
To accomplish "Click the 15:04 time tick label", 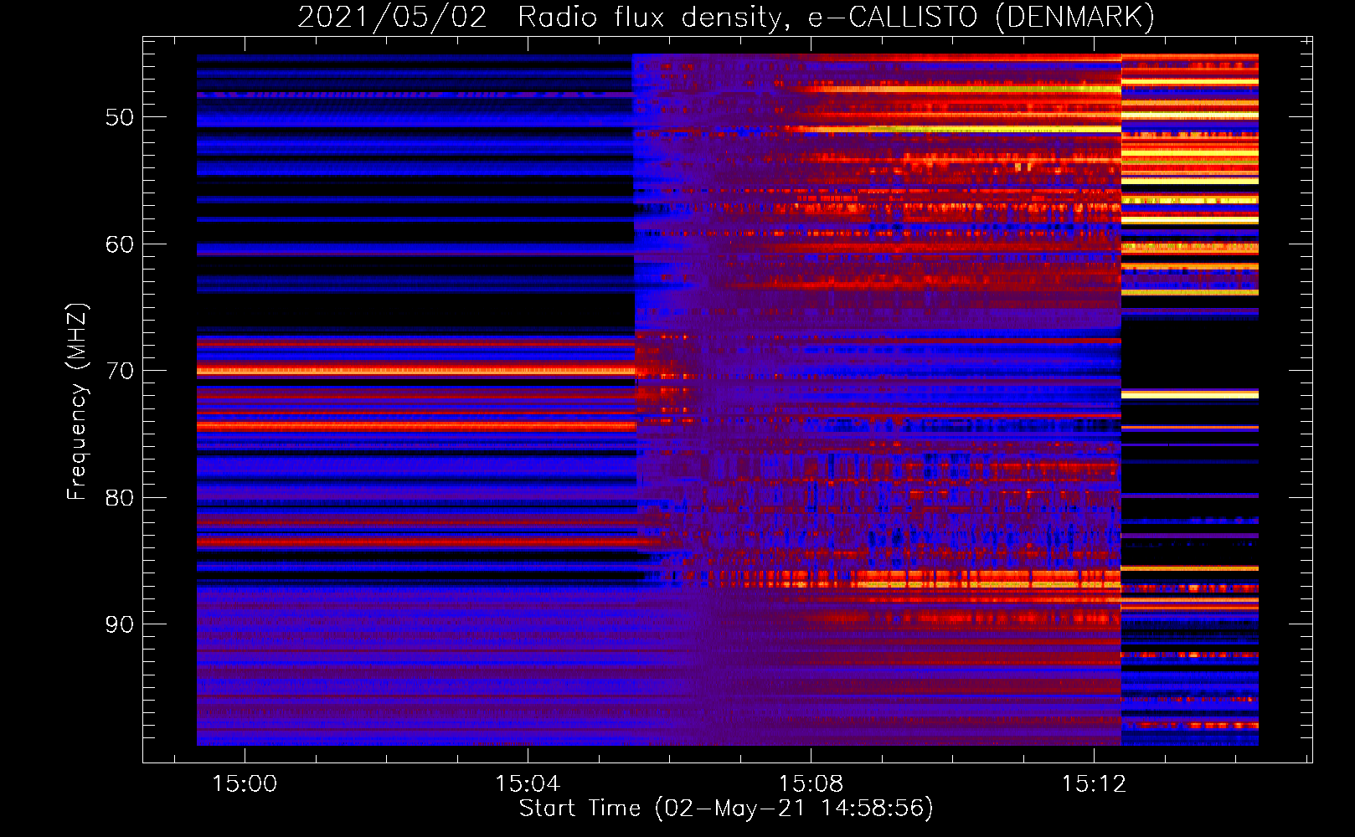I will coord(528,784).
